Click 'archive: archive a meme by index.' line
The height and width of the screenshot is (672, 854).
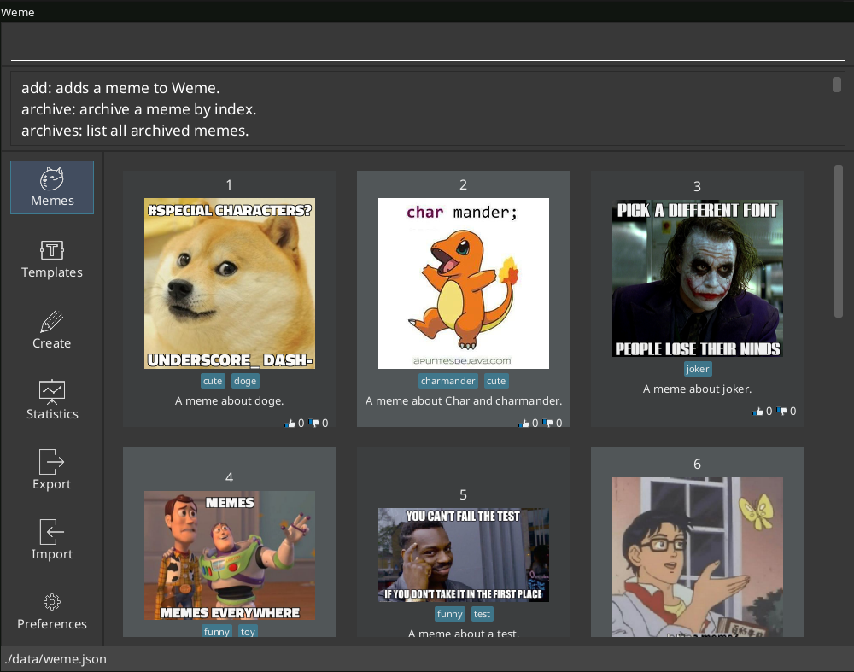pos(139,109)
